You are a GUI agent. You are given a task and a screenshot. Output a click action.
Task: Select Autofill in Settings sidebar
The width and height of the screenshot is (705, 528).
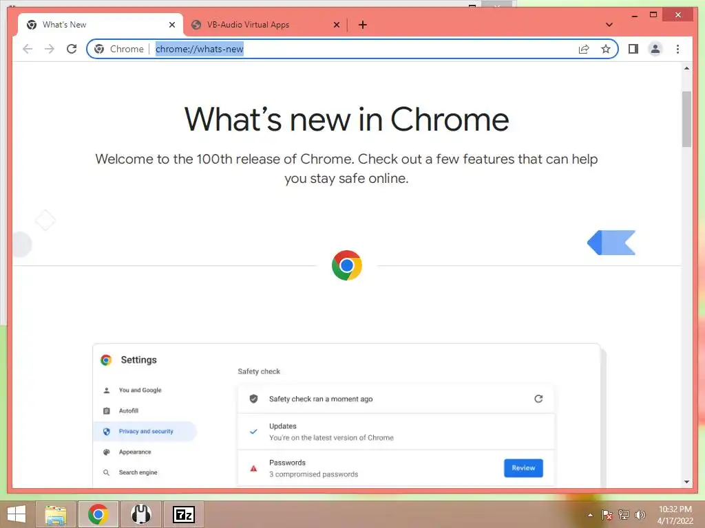(129, 411)
